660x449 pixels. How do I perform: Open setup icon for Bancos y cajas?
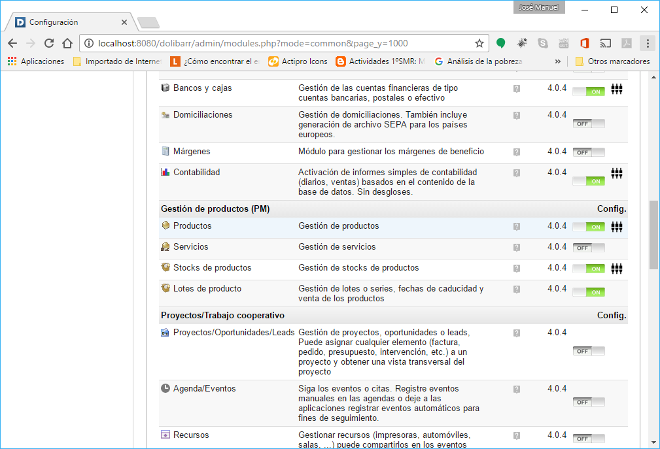616,90
